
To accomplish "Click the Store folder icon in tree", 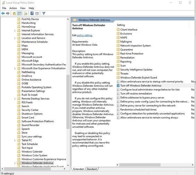I will (x=19, y=133).
